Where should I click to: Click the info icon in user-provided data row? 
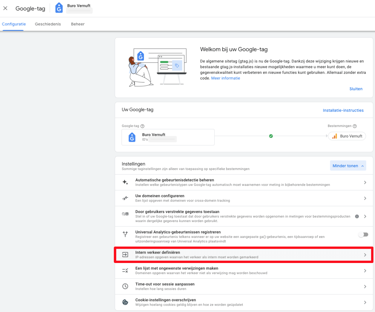pyautogui.click(x=357, y=216)
